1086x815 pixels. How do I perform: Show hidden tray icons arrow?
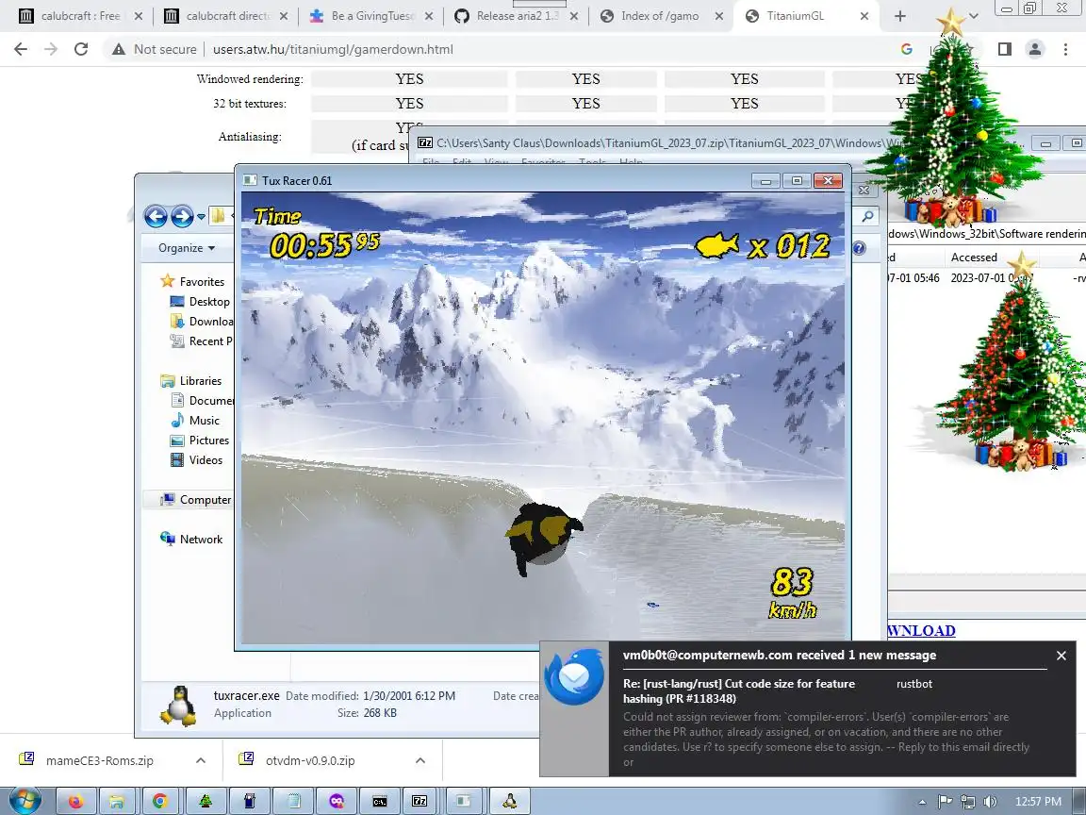coord(923,802)
